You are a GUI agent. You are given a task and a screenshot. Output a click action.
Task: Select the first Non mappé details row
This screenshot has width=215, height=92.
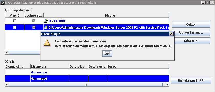click(87, 72)
